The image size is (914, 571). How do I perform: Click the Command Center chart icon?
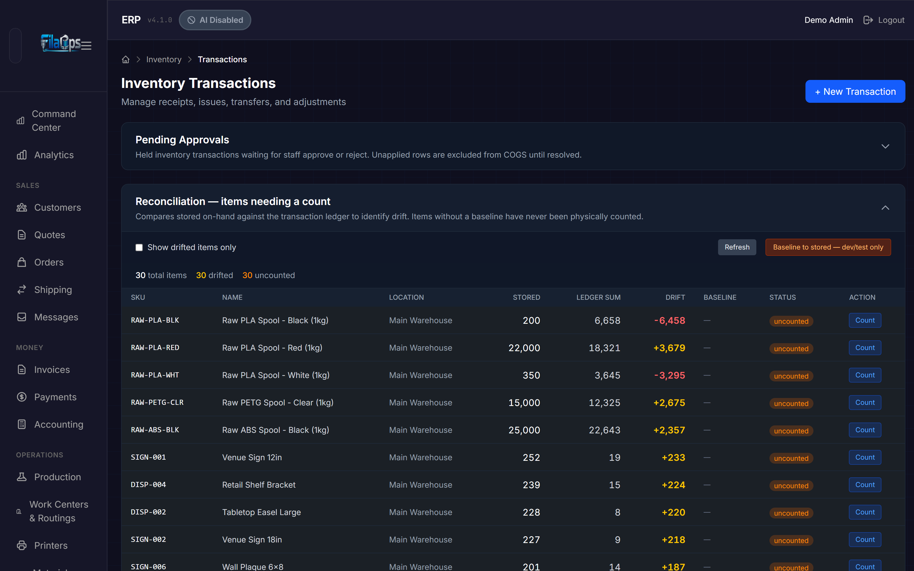(x=20, y=121)
